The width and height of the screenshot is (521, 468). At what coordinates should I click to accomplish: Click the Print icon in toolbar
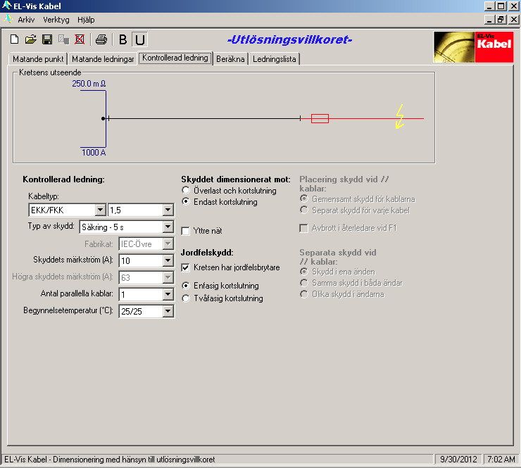(x=101, y=39)
